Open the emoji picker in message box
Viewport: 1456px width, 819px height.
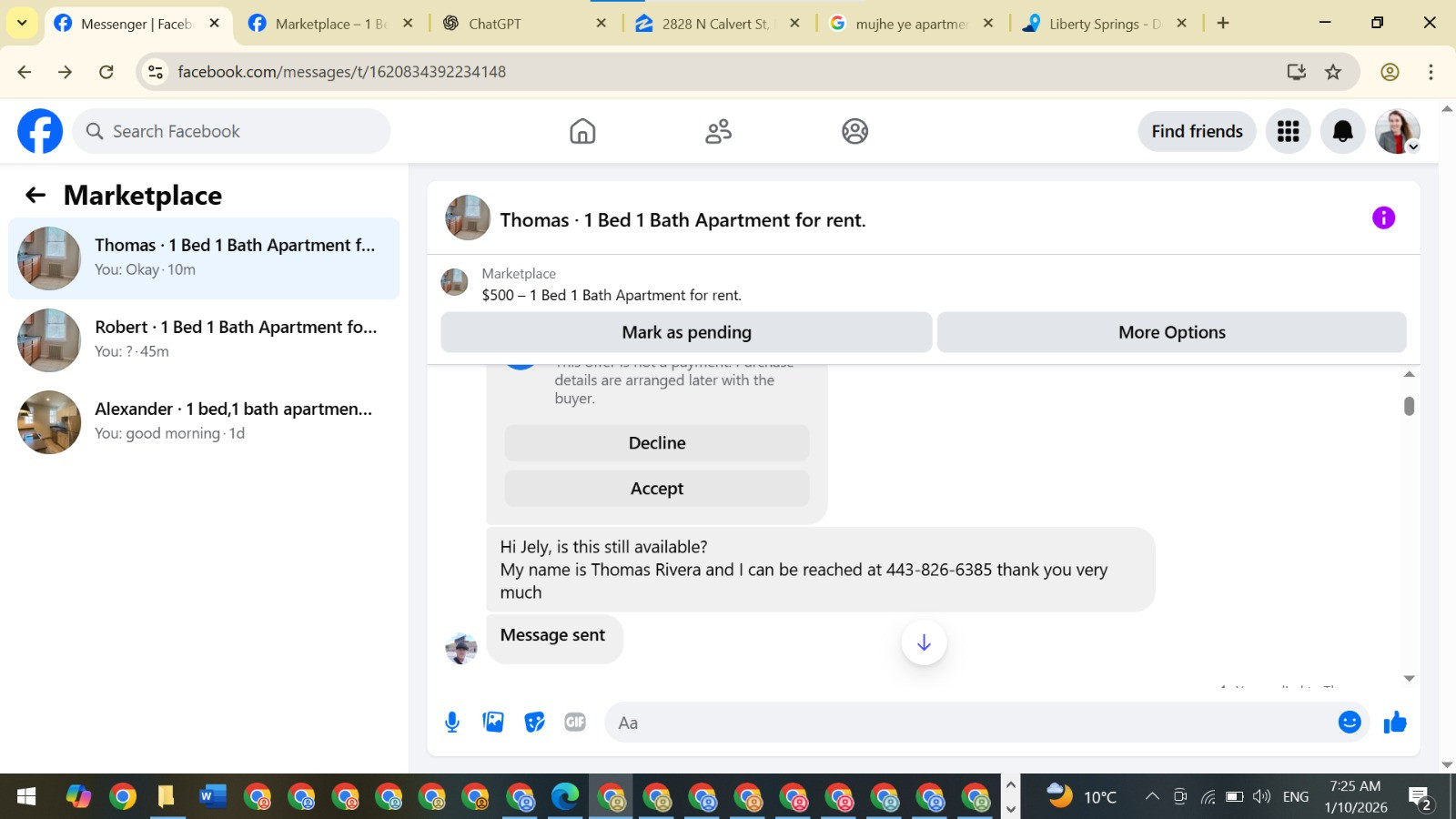pos(1350,723)
